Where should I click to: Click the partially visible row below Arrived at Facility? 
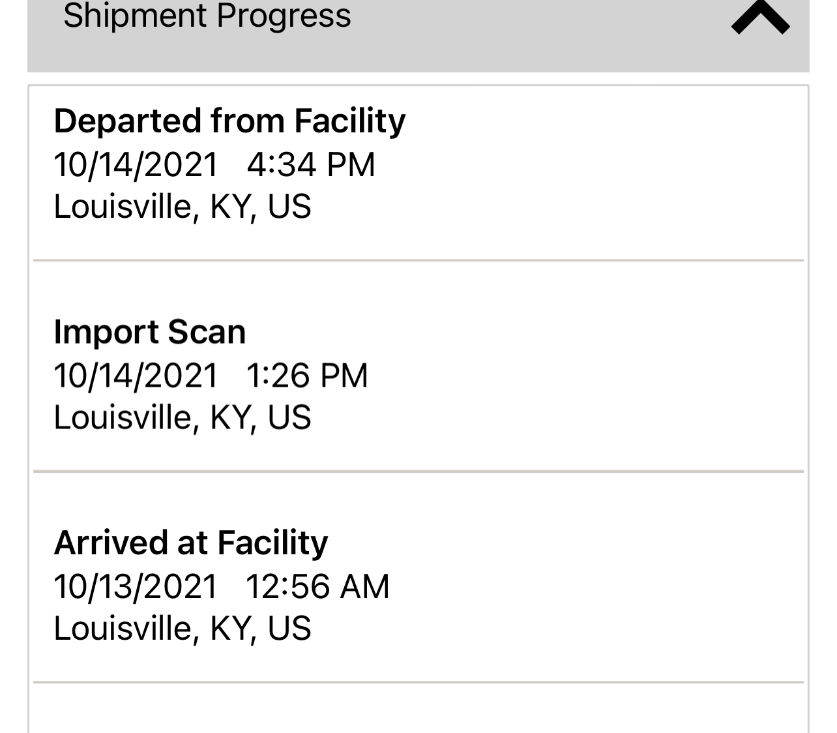[x=419, y=711]
